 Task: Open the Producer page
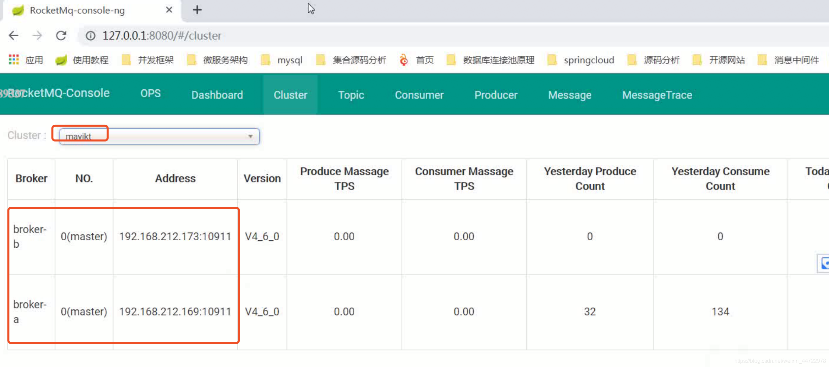pos(496,95)
